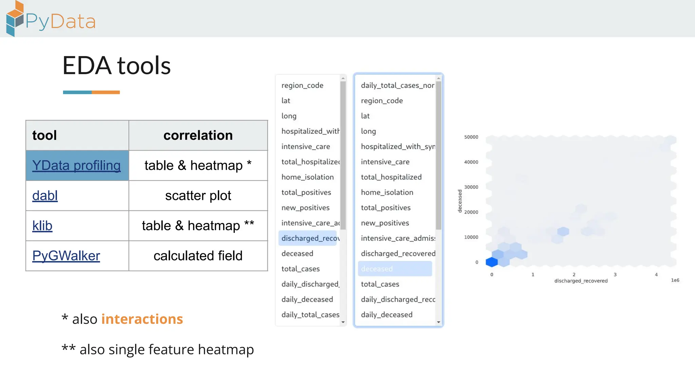Screen dimensions: 695x391
Task: Select lat in the left list
Action: pyautogui.click(x=286, y=100)
